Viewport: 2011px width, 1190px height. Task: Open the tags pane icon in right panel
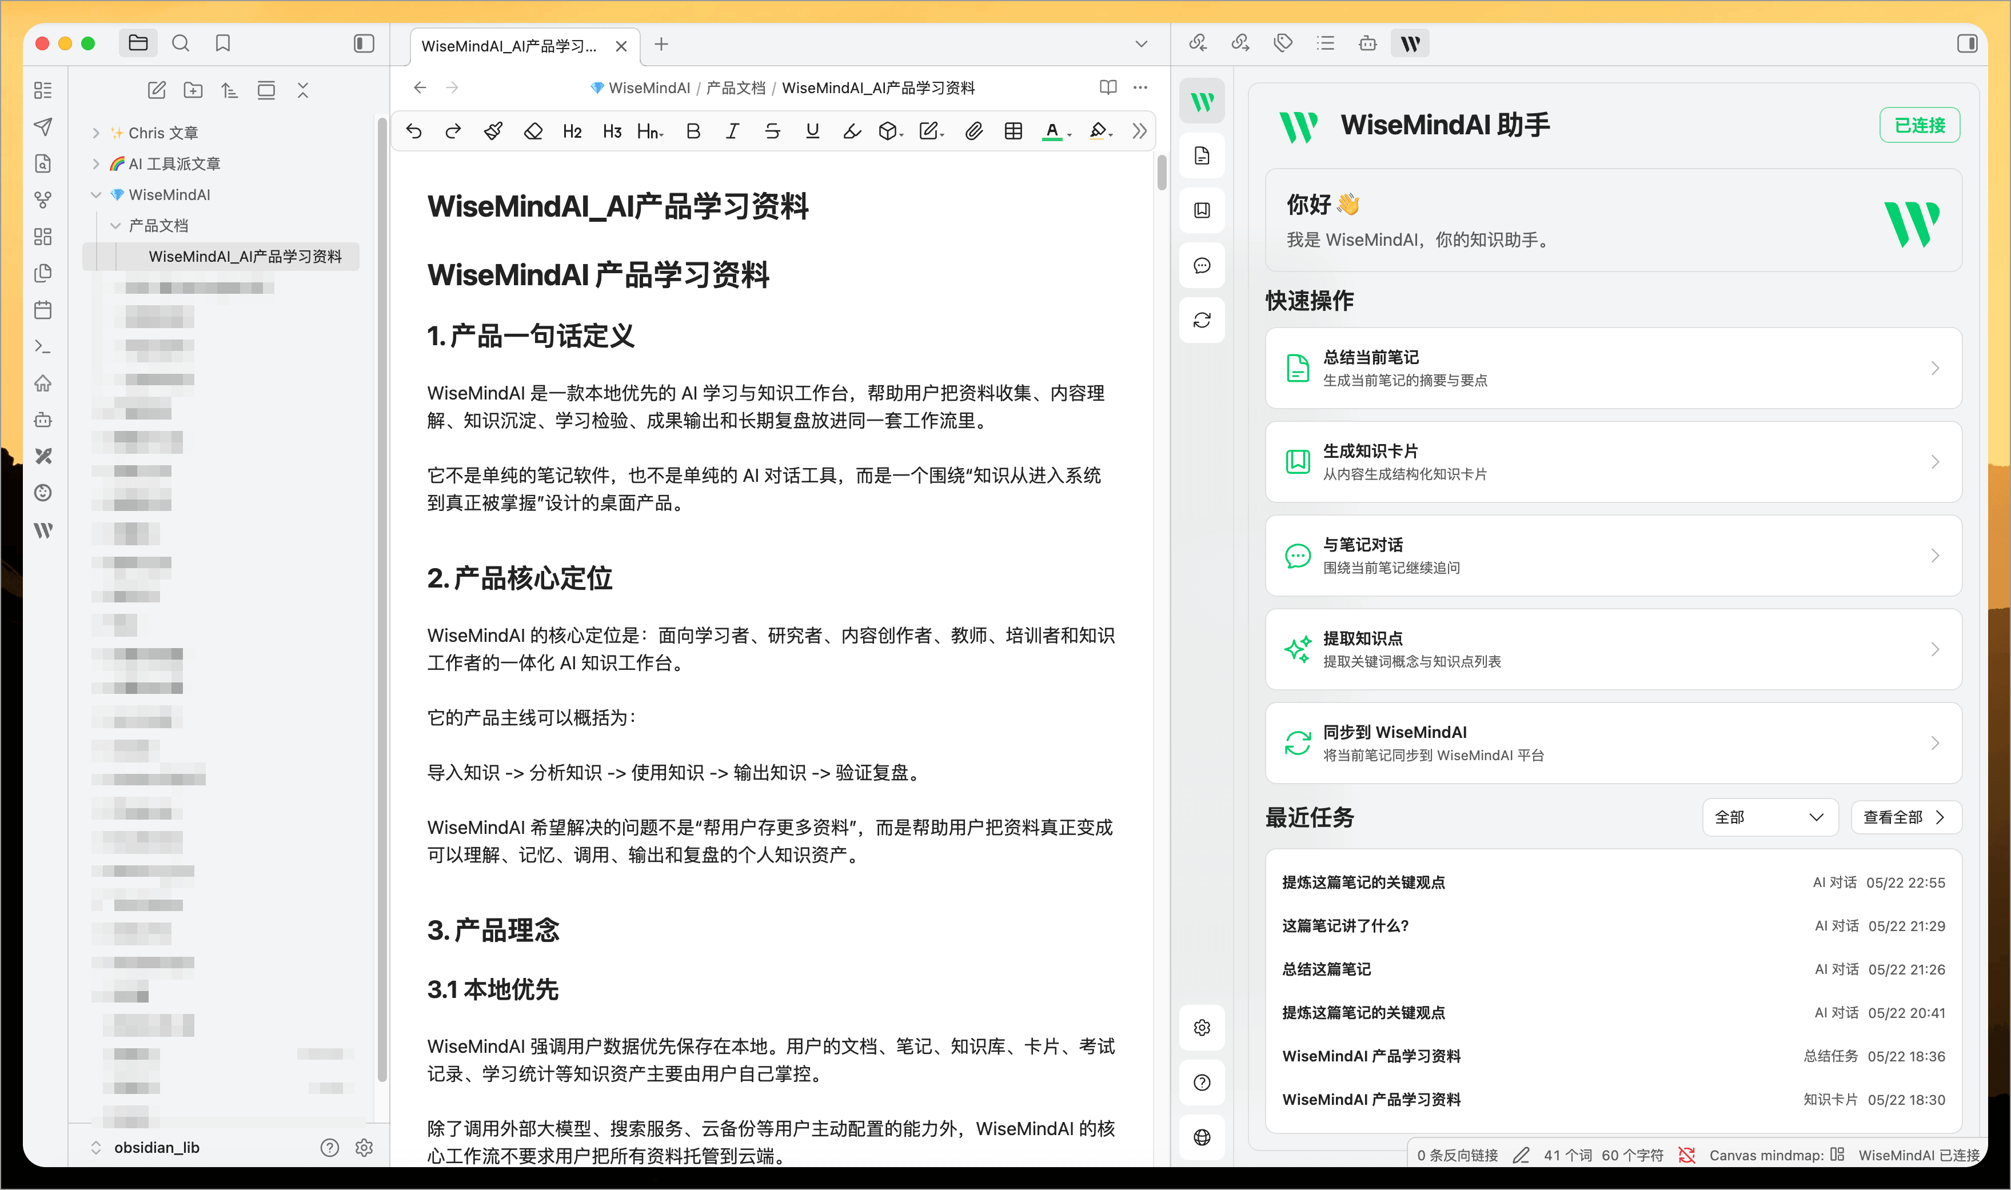[x=1283, y=43]
